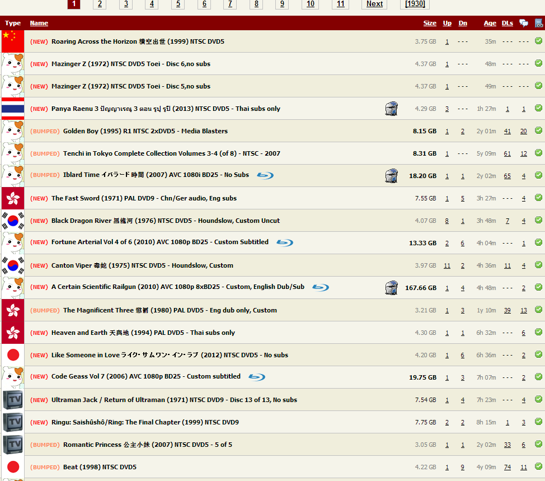This screenshot has height=481, width=545.
Task: Click the Japan flag icon for Beat (1998)
Action: click(13, 467)
